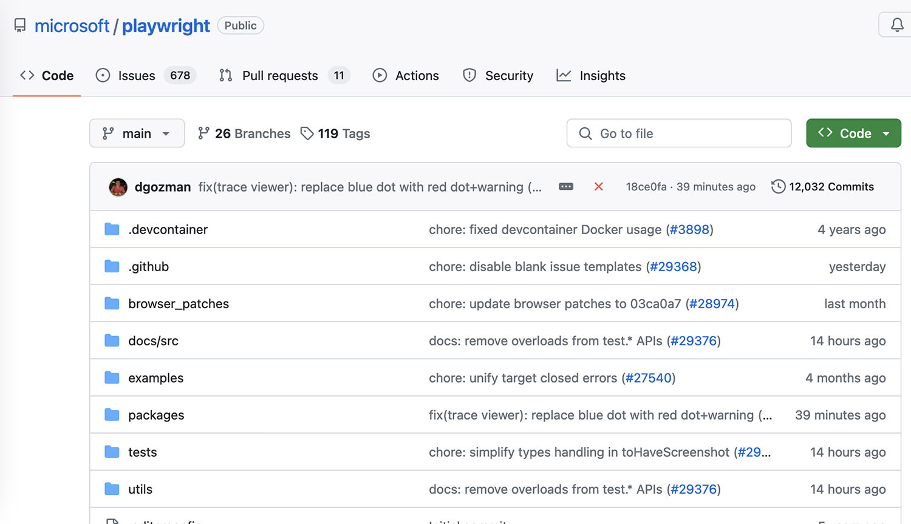Switch to the Code tab
911x524 pixels.
tap(47, 76)
